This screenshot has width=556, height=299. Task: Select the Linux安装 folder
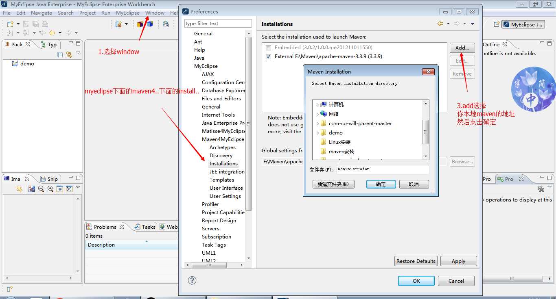(339, 142)
